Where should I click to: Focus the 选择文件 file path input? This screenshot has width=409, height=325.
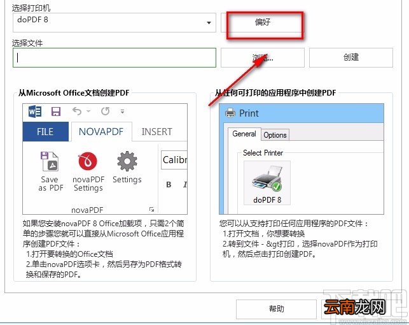tap(114, 57)
